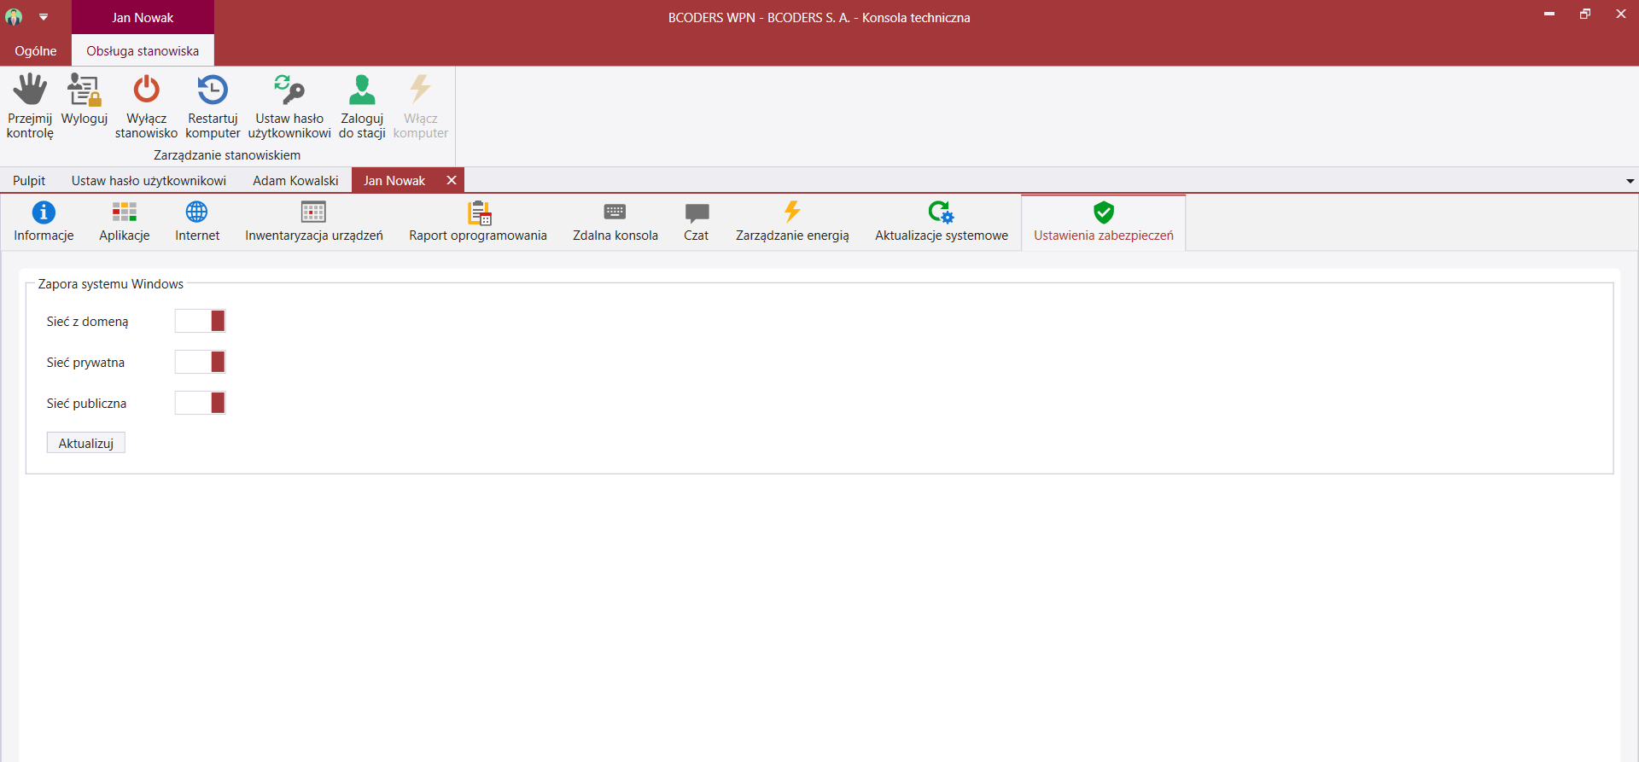Open the Czat speech bubble
The image size is (1639, 762).
pyautogui.click(x=697, y=222)
